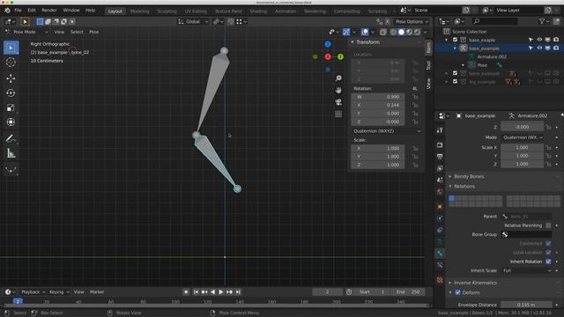Viewport: 564px width, 317px height.
Task: Click the red X axis gizmo
Action: pyautogui.click(x=328, y=56)
